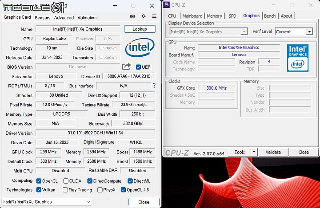Toggle the DirectCompute checkbox
Viewport: 320px width, 208px height.
[90, 181]
